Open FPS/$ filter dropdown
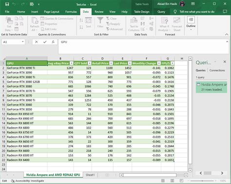Viewport: 231px width, 184px height. [x=173, y=63]
